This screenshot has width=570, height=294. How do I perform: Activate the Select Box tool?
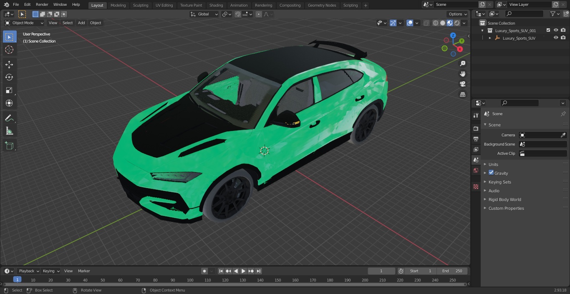point(9,37)
